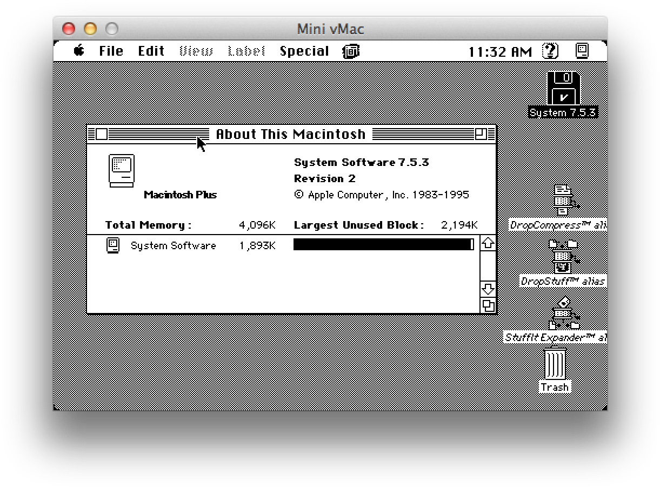
Task: Open the File menu
Action: (x=111, y=51)
